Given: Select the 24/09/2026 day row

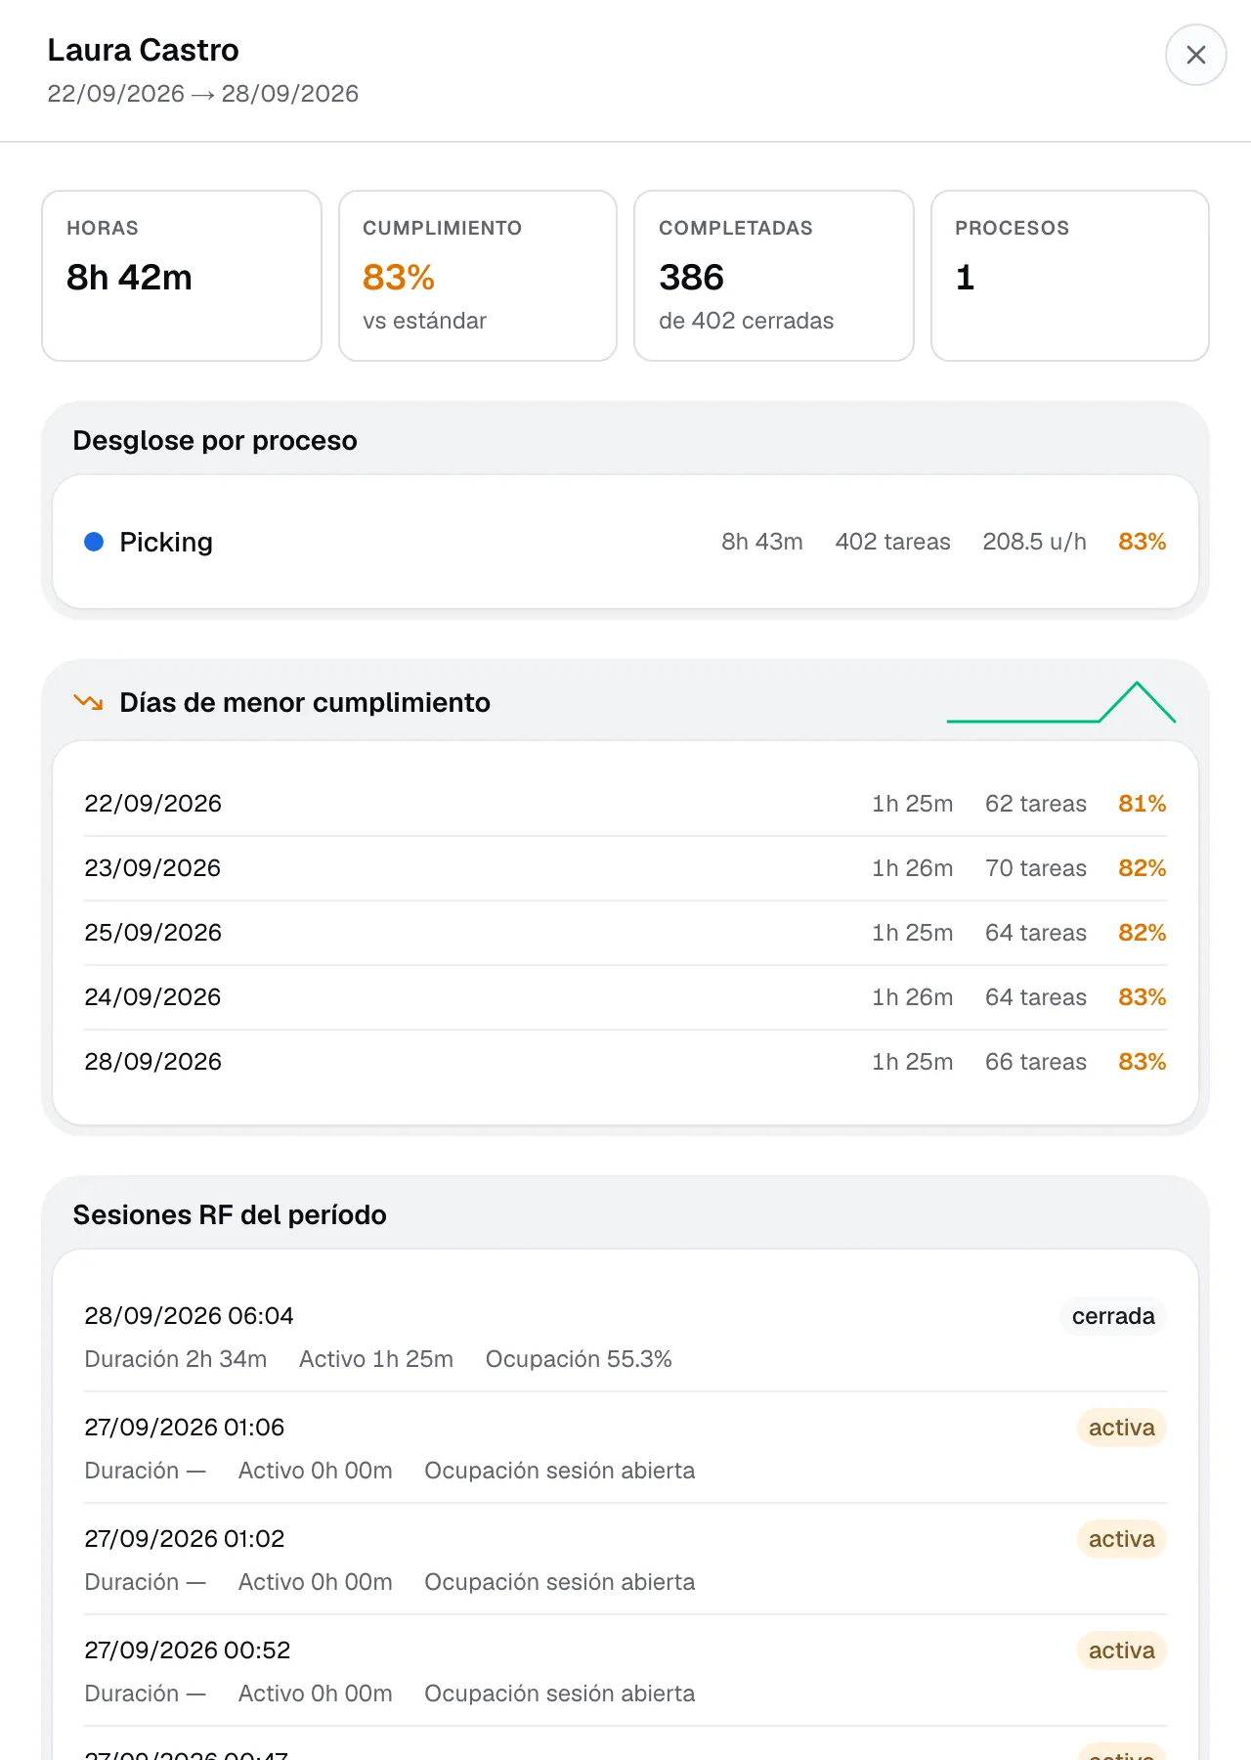Looking at the screenshot, I should (x=625, y=997).
